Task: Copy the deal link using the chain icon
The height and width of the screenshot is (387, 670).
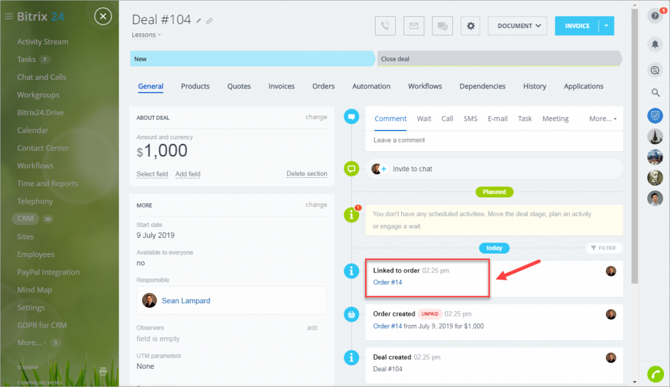Action: point(209,20)
